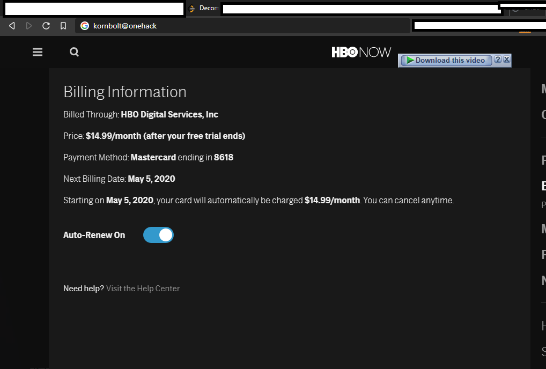
Task: Open the Visit the Help Center link
Action: click(x=143, y=289)
